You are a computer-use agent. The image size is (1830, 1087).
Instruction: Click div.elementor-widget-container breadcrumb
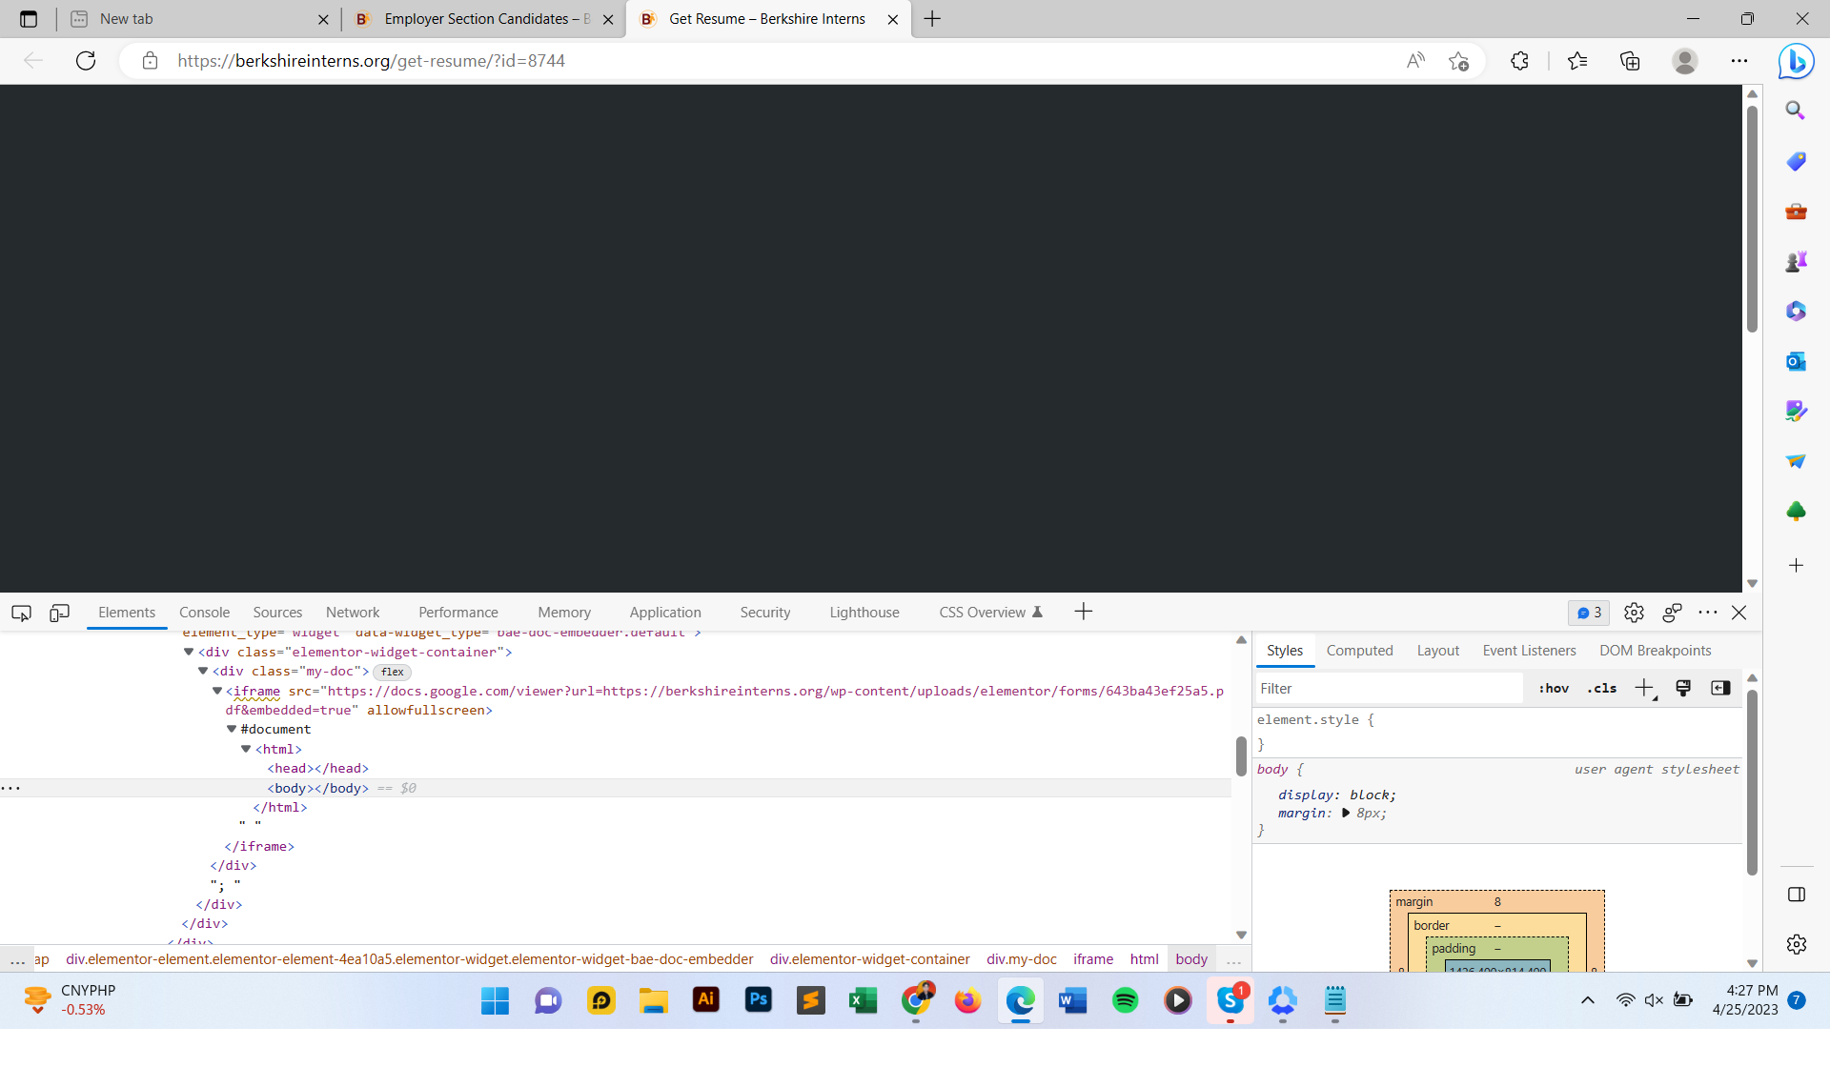tap(870, 959)
